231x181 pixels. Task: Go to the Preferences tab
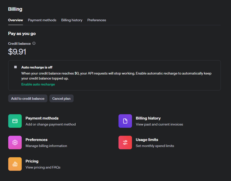[x=97, y=20]
